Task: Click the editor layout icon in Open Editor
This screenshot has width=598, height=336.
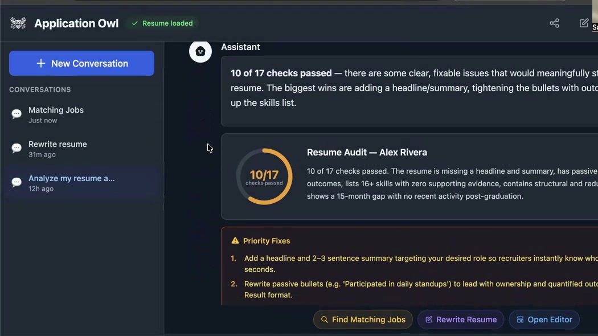Action: pos(520,319)
